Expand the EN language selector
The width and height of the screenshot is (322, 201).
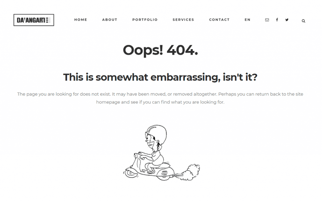[247, 20]
